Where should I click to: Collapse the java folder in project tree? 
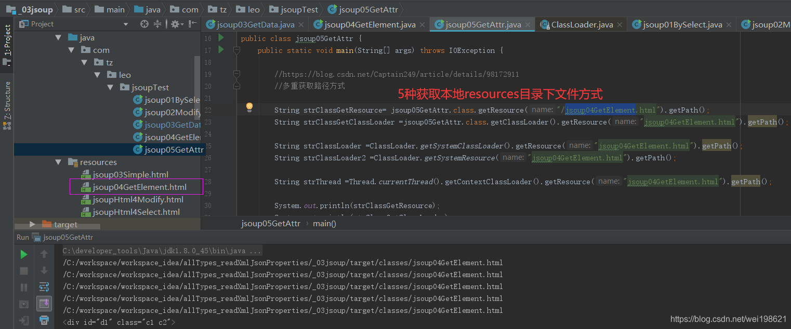[59, 37]
